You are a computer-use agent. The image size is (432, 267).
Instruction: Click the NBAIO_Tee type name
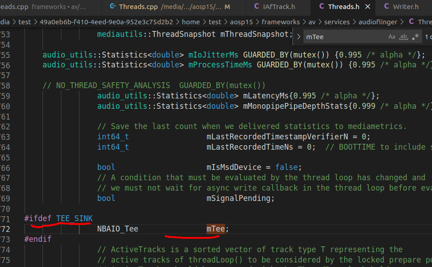coord(118,229)
